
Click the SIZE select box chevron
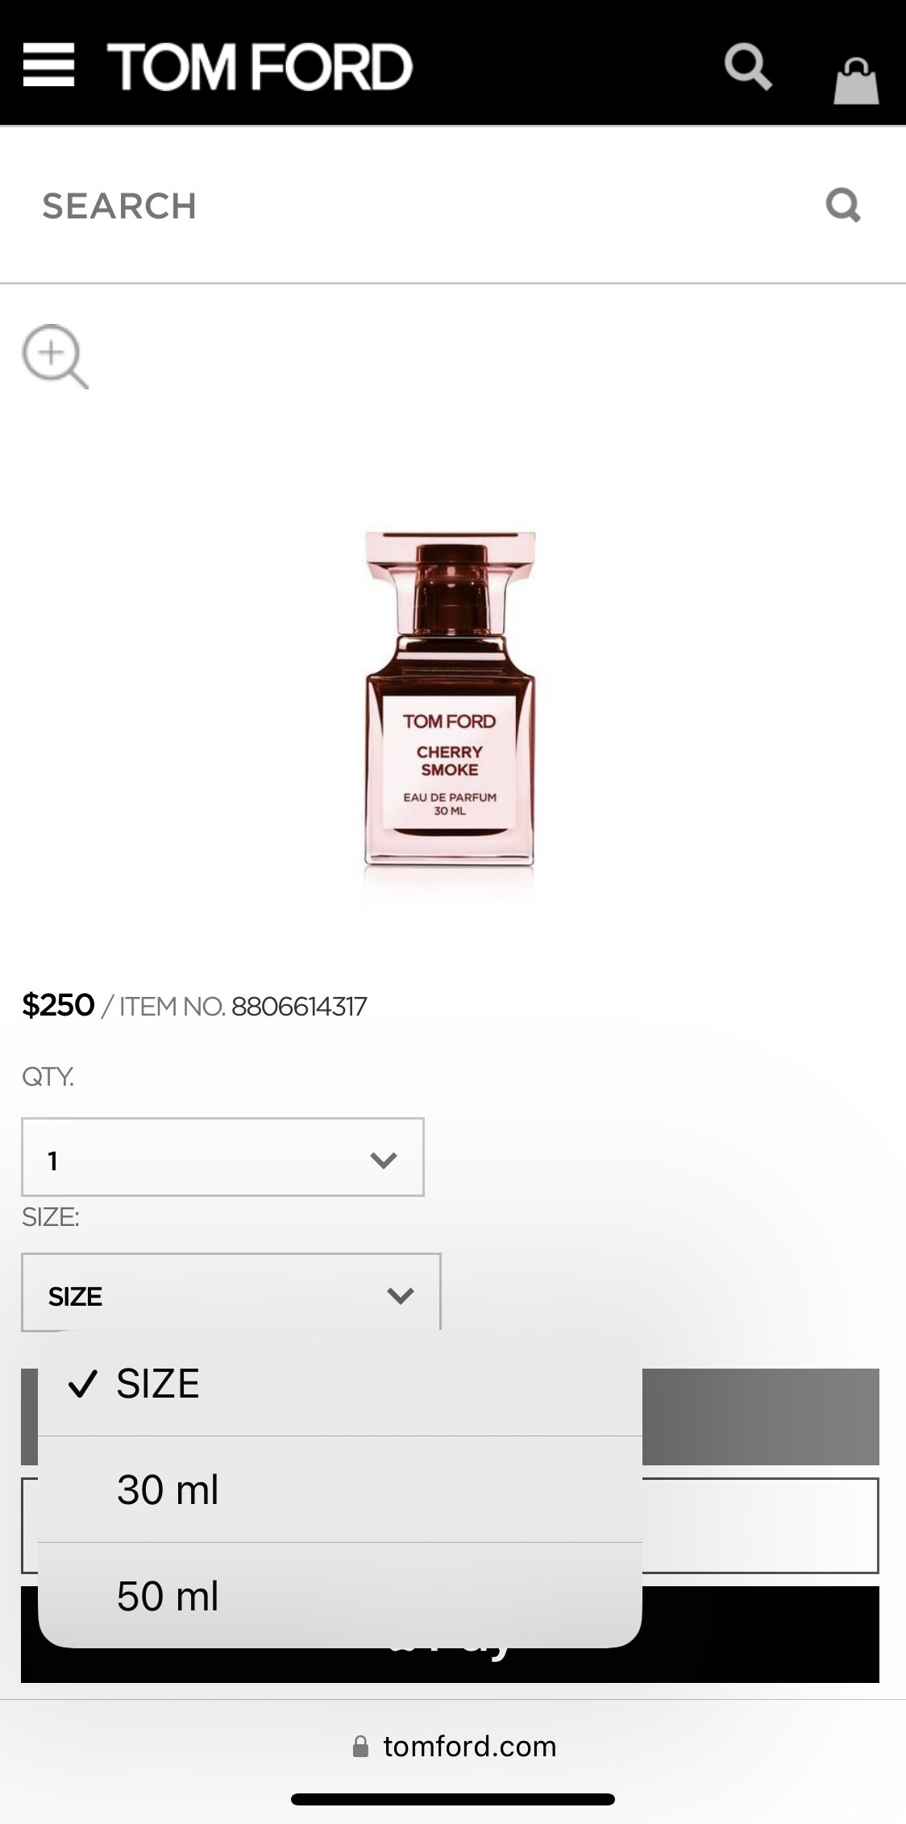[401, 1295]
